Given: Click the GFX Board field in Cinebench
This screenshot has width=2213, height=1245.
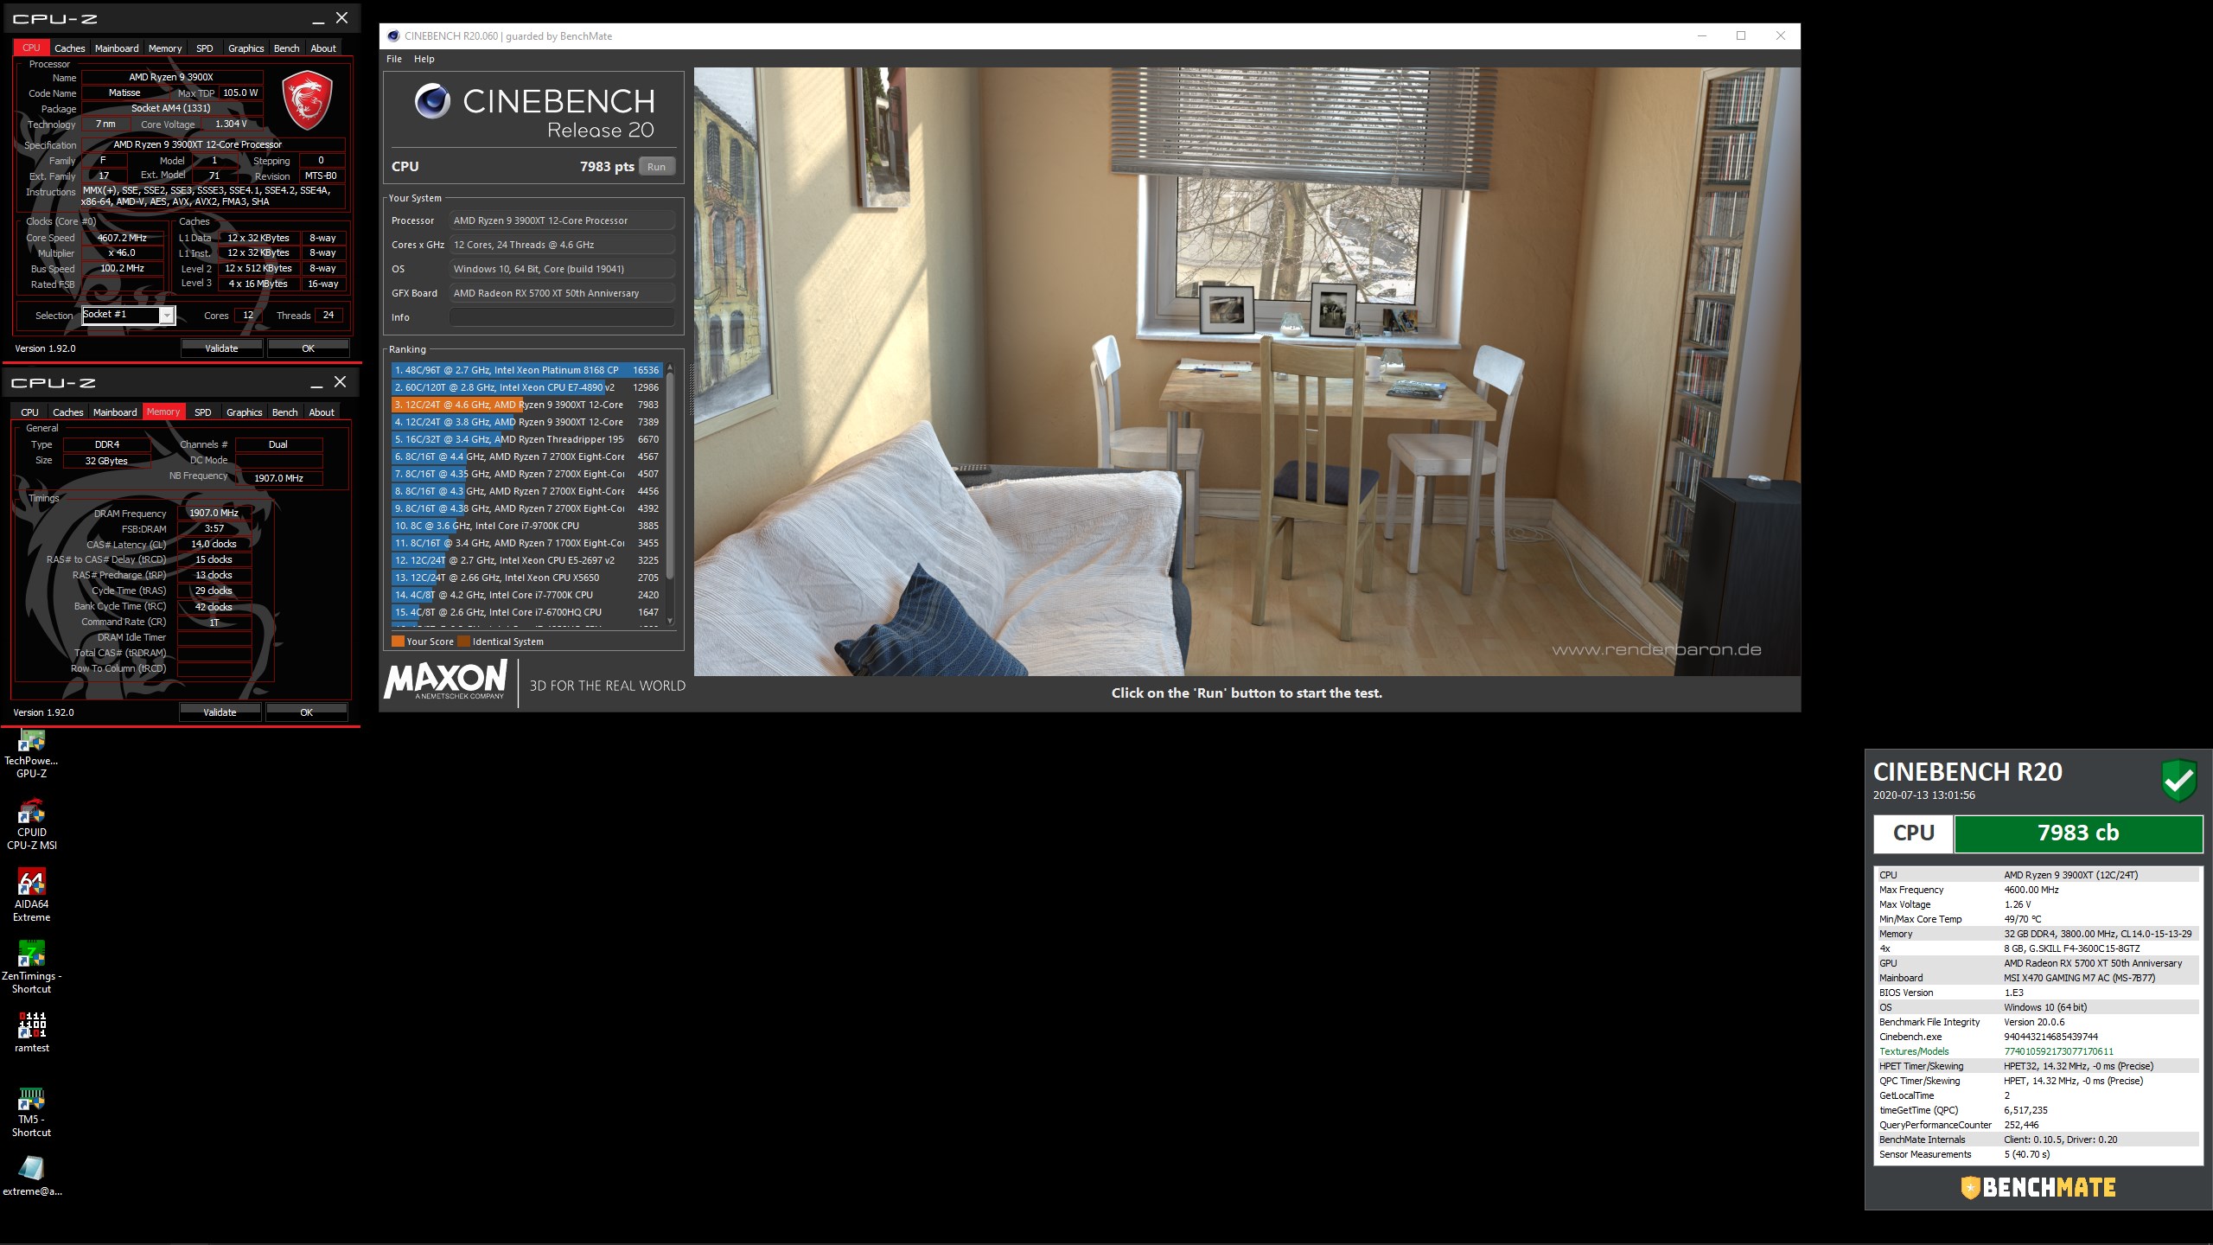Looking at the screenshot, I should 562,293.
